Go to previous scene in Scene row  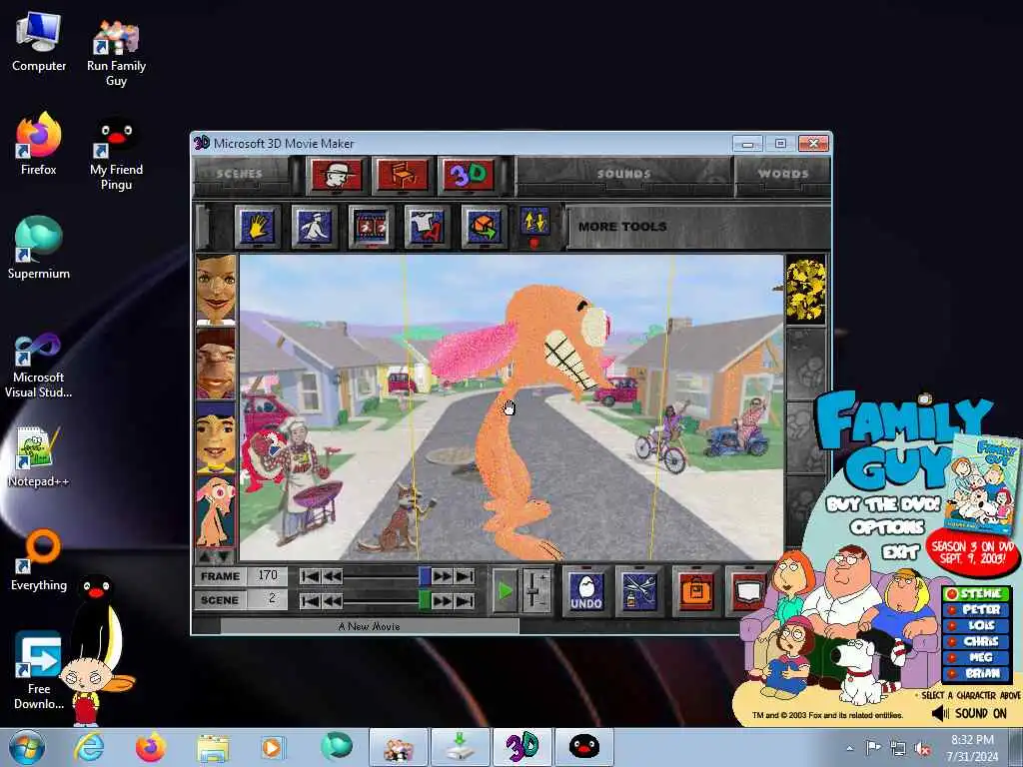point(332,600)
